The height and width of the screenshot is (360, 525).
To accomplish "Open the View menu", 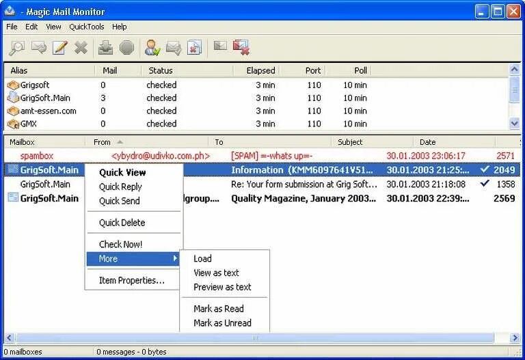I will (53, 27).
